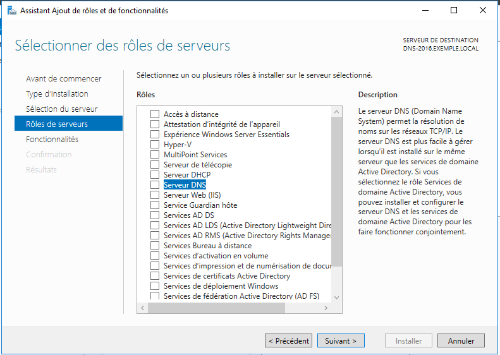Check the Serveur DNS checkbox
This screenshot has height=355, width=500.
[x=155, y=185]
